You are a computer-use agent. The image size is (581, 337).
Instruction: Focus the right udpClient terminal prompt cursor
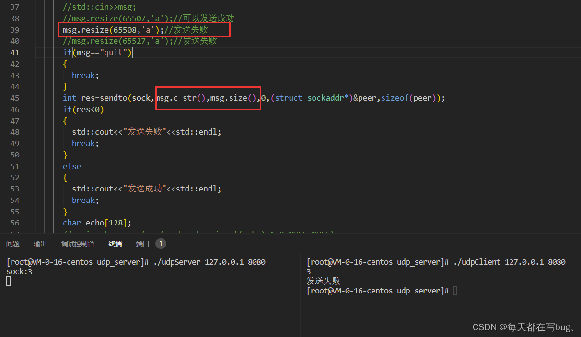[x=455, y=291]
